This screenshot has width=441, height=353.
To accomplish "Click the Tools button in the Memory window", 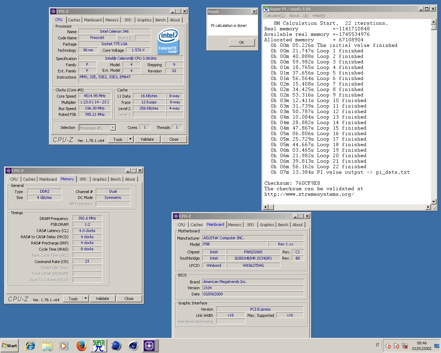I will click(73, 299).
